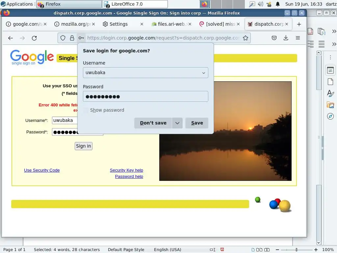
Task: Expand the Username dropdown in save dialog
Action: (203, 73)
